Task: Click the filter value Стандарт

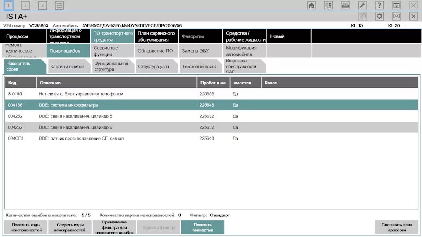Action: tap(220, 215)
